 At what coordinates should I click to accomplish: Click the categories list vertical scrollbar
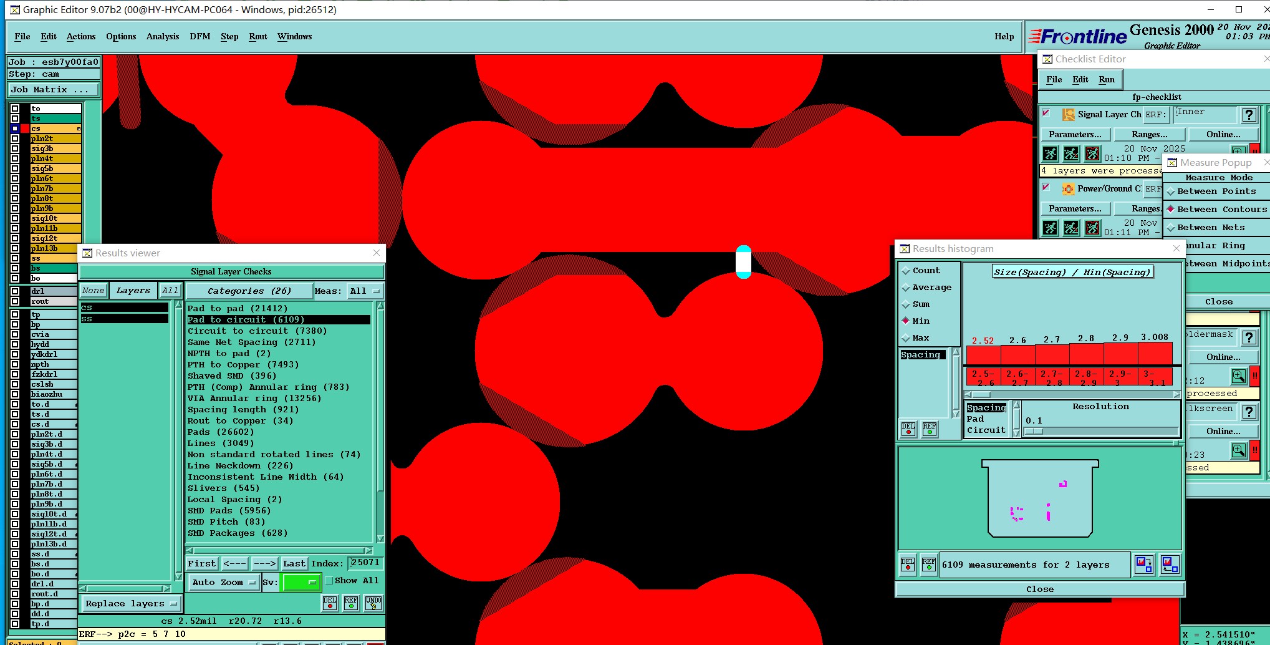(380, 422)
